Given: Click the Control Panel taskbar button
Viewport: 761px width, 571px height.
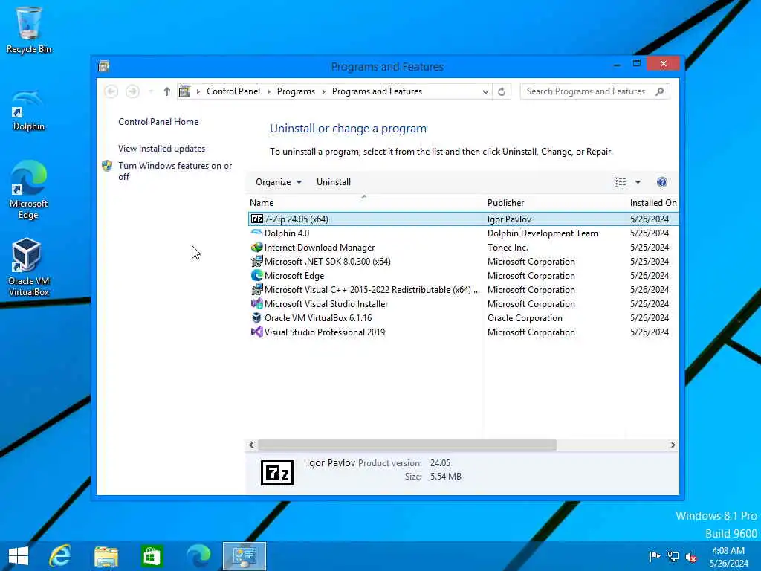Looking at the screenshot, I should pyautogui.click(x=244, y=556).
